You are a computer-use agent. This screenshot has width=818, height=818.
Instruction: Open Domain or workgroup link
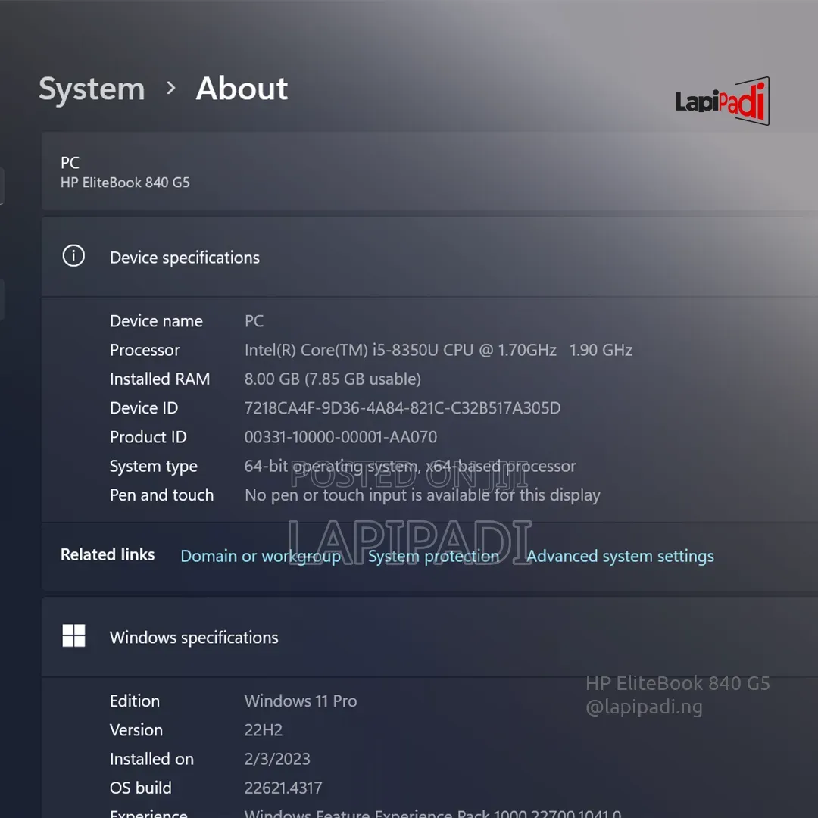[x=261, y=556]
